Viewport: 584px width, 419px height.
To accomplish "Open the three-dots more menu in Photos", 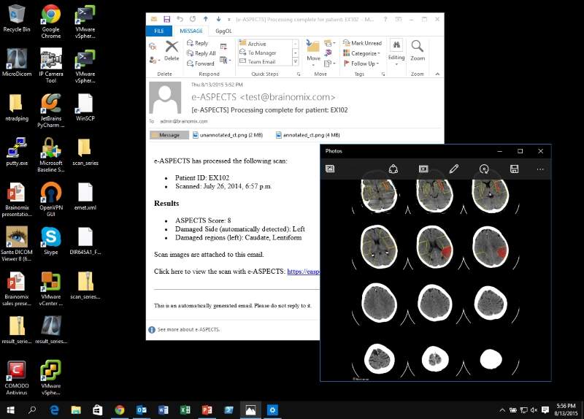I will 540,169.
